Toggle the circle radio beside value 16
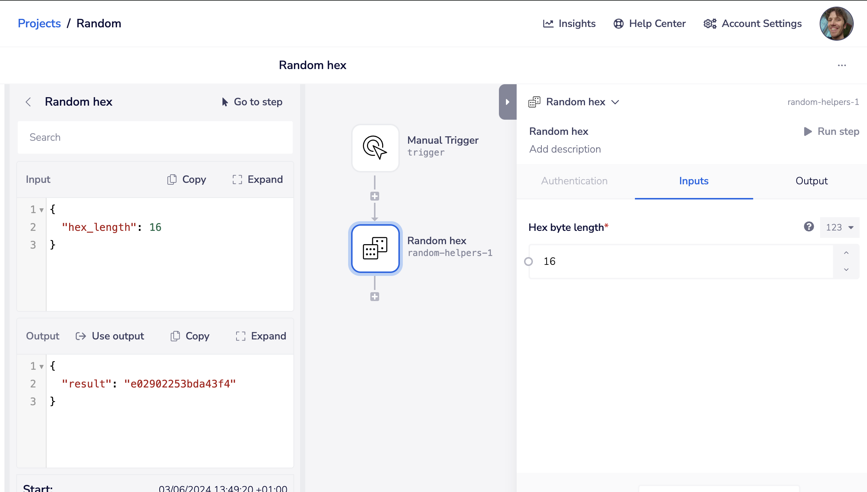867x492 pixels. [x=528, y=262]
